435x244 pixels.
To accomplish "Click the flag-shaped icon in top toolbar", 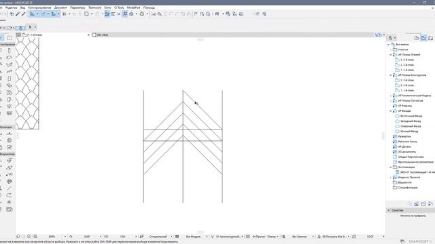I will [x=196, y=14].
